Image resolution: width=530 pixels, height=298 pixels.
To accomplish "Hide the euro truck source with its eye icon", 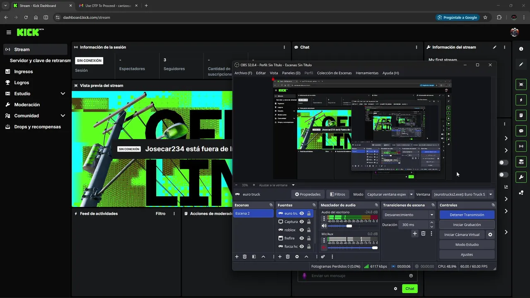I will coord(302,214).
